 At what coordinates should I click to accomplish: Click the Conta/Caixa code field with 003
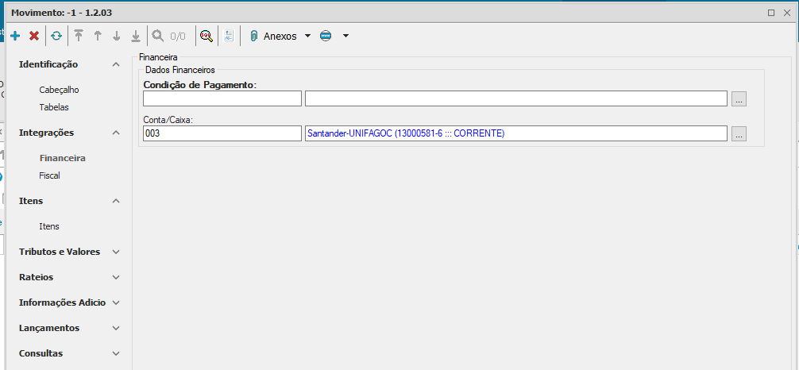[222, 133]
